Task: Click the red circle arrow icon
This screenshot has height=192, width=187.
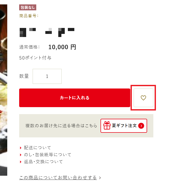Action: pyautogui.click(x=141, y=126)
